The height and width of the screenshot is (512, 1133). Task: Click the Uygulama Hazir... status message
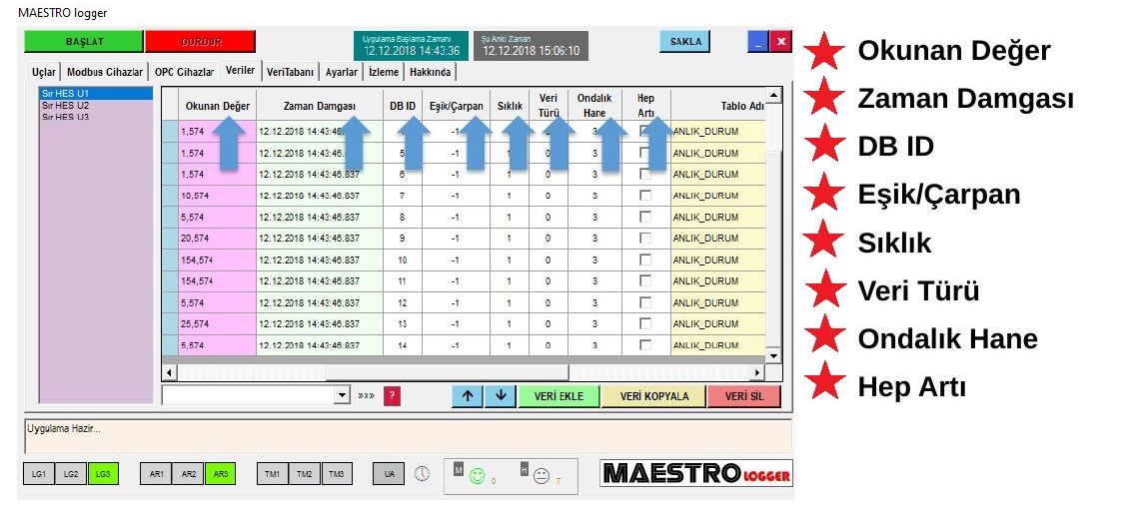click(x=64, y=428)
